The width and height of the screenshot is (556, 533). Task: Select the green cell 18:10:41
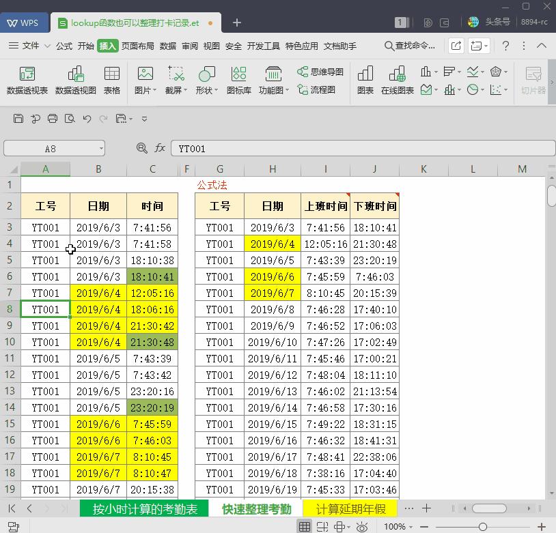click(152, 276)
